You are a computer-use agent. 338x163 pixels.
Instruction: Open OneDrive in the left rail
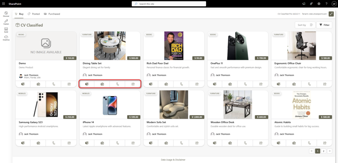(6, 38)
